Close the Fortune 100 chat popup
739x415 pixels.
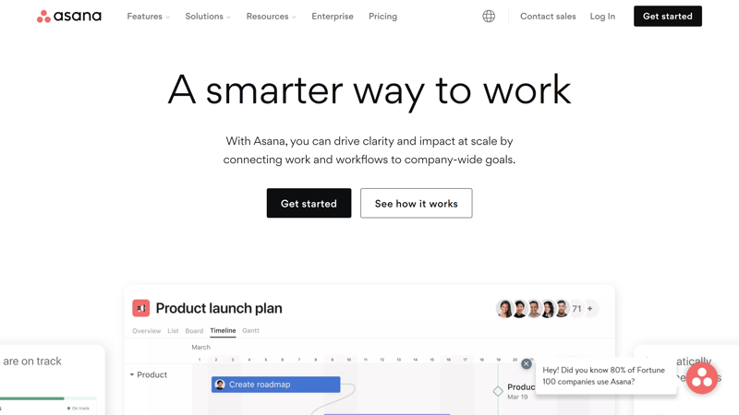527,363
